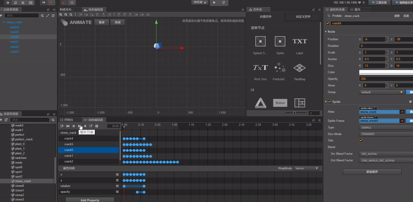Click the add node plus icon in hierarchy panel

tap(2, 15)
